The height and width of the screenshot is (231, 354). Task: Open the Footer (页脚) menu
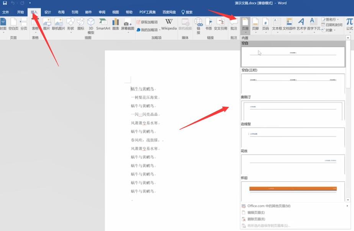(255, 25)
